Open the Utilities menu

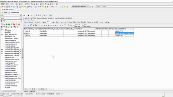click(x=42, y=4)
